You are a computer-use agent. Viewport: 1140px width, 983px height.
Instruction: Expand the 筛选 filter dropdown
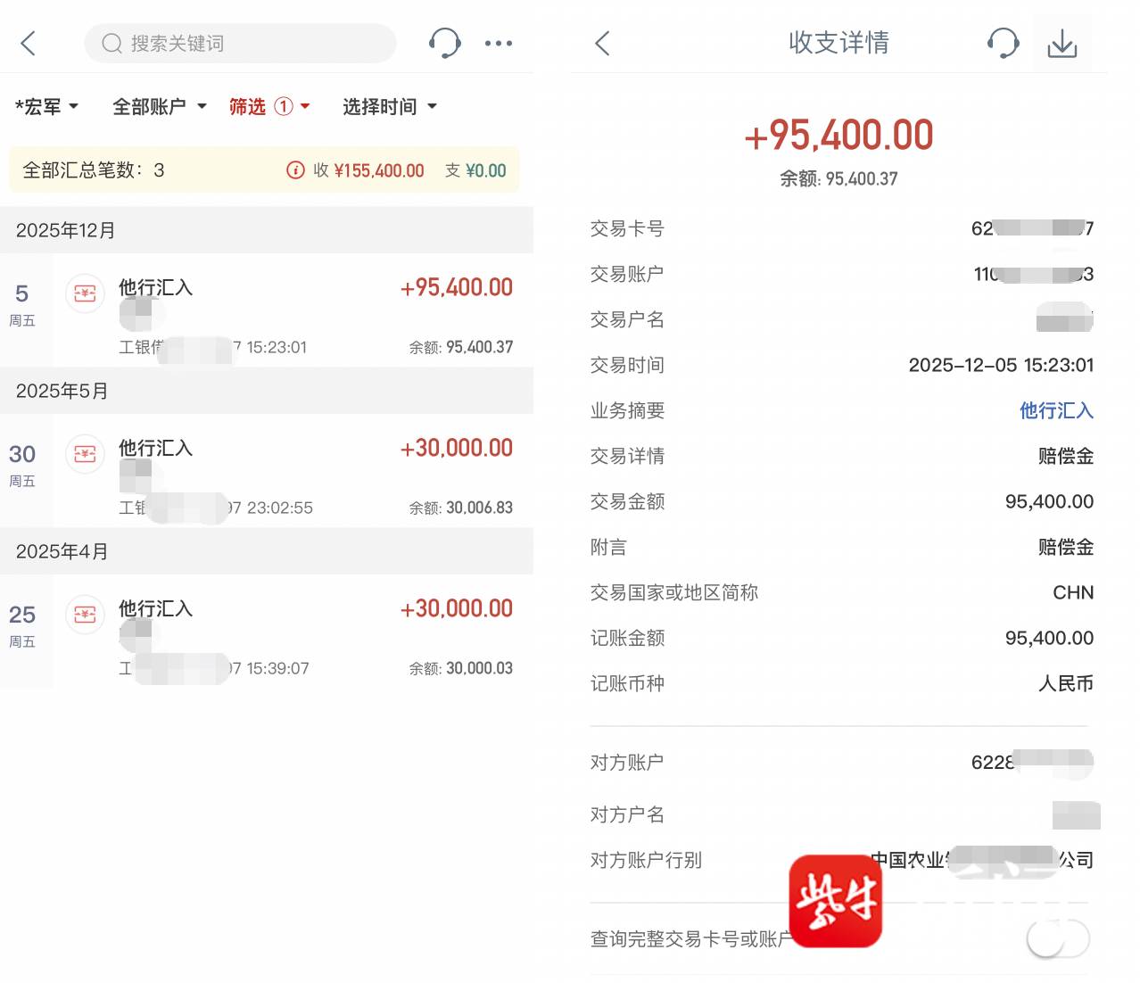tap(268, 107)
